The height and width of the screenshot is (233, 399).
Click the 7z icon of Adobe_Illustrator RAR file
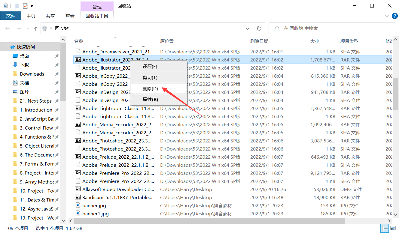[x=78, y=60]
